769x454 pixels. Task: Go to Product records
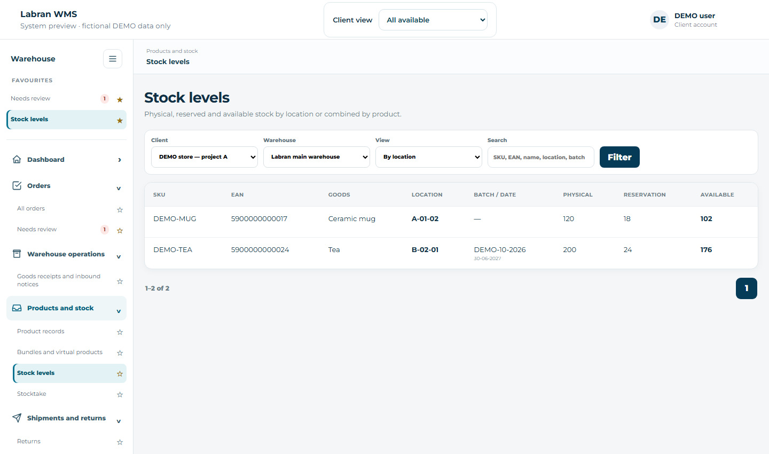[41, 331]
